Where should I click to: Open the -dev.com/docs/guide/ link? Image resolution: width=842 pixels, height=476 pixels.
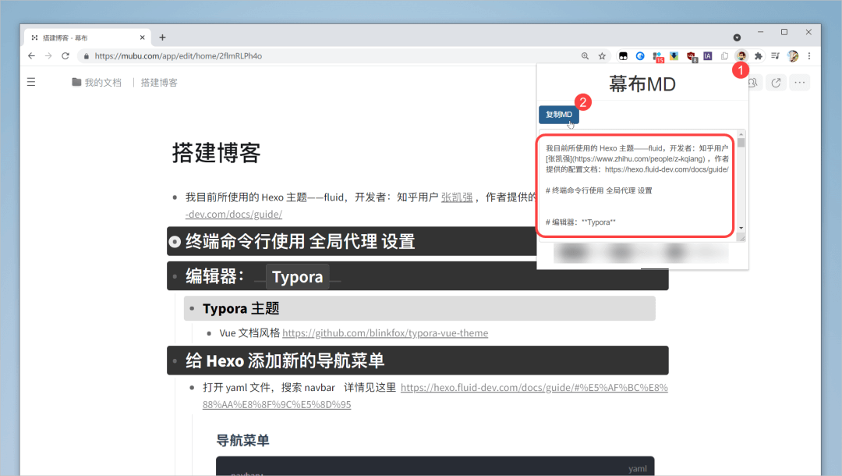point(234,214)
